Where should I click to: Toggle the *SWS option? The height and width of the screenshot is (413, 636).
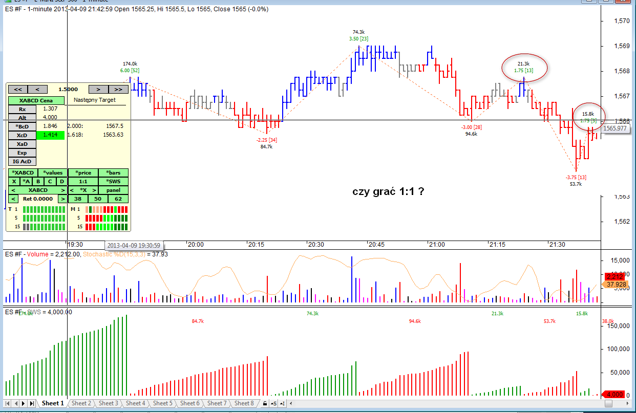(113, 181)
